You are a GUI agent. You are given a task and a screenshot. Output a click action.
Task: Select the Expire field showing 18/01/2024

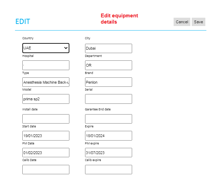108,136
